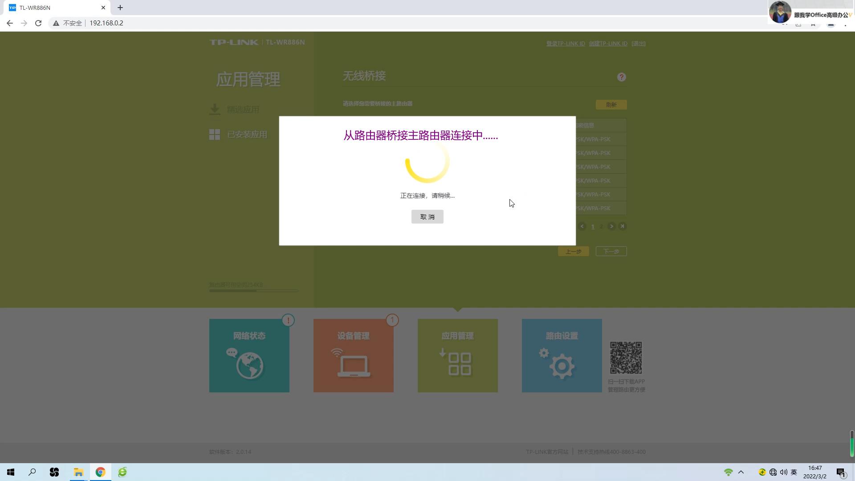The image size is (855, 481).
Task: Click the router storage usage progress bar
Action: pos(253,290)
